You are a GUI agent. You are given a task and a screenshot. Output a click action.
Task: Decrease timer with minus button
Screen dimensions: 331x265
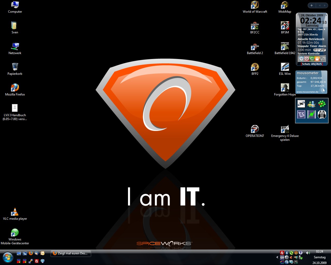(x=318, y=50)
